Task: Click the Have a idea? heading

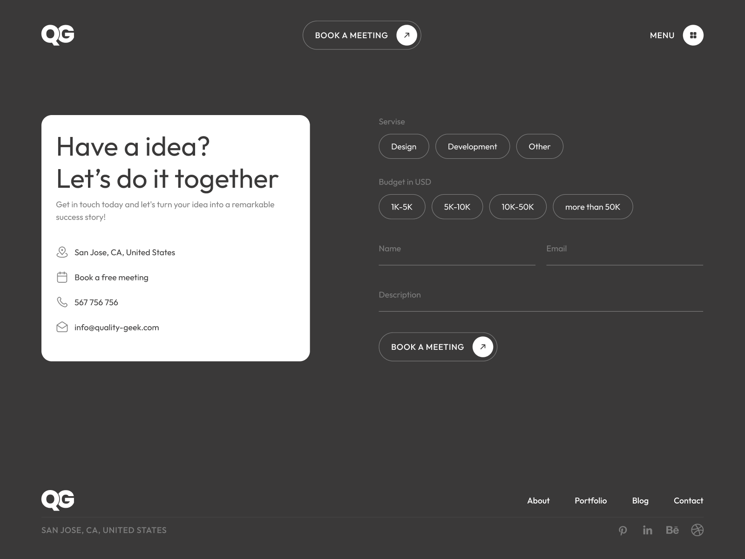Action: (x=133, y=146)
